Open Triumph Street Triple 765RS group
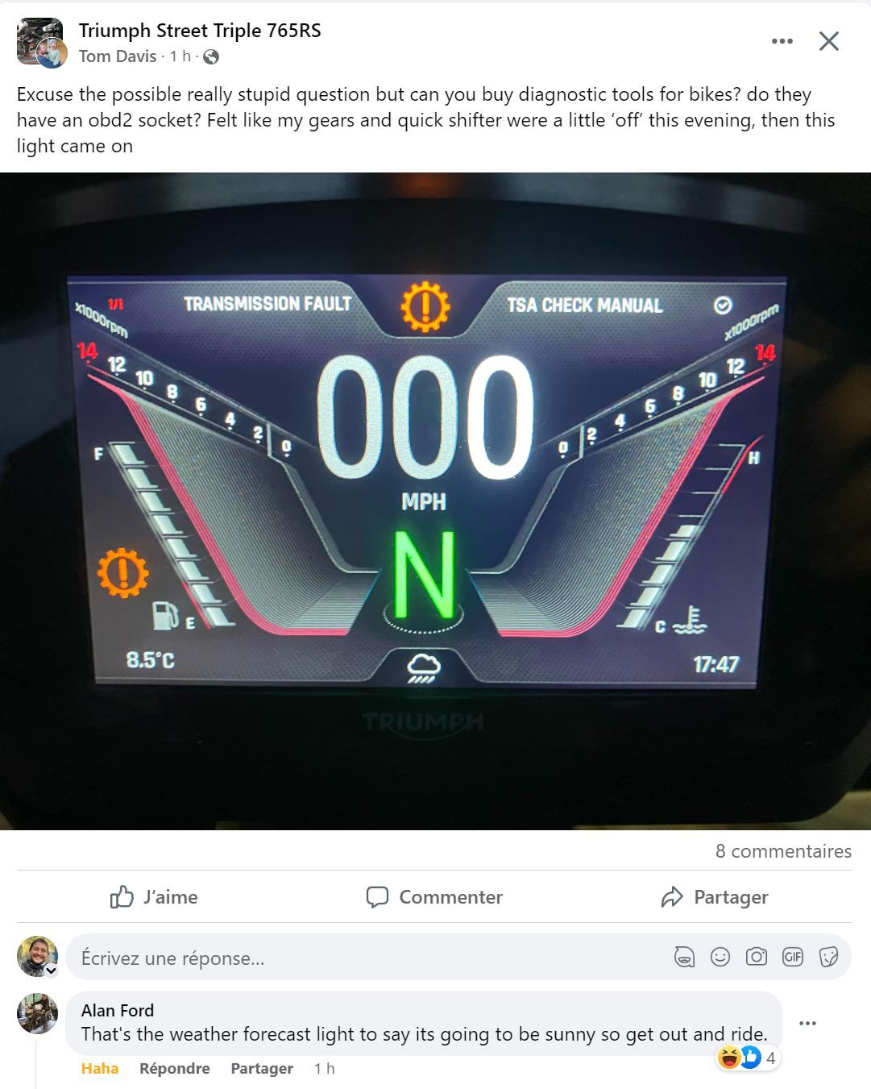871x1089 pixels. tap(200, 31)
